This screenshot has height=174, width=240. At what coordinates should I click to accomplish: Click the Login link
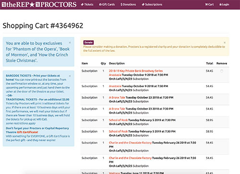pyautogui.click(x=224, y=4)
